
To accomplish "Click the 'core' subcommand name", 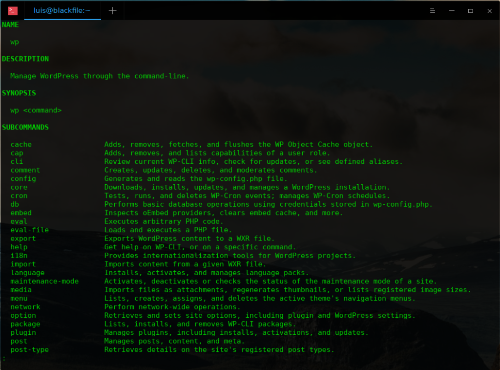I will point(19,187).
